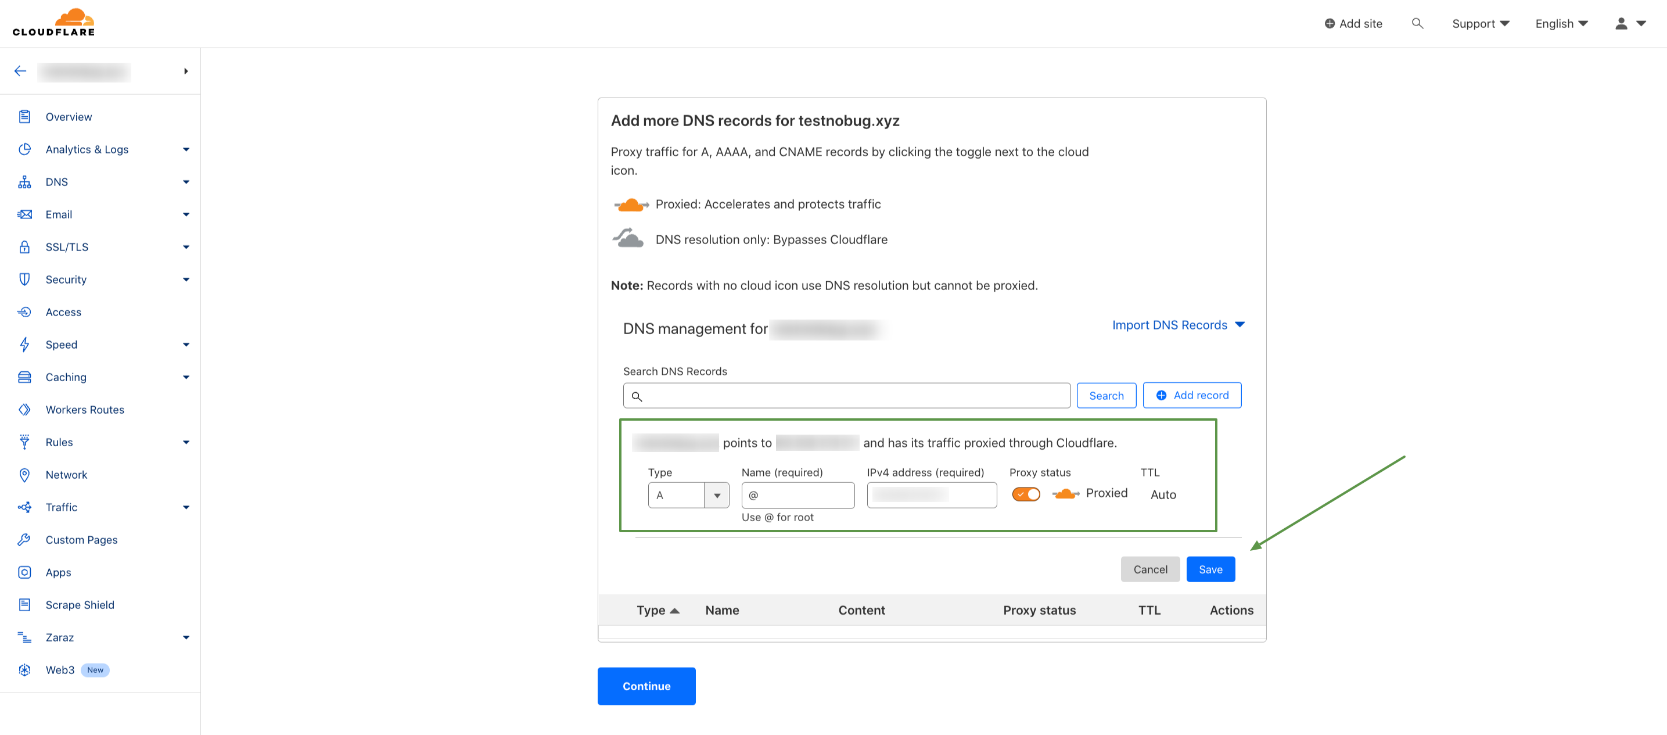Click the Traffic routing icon
The width and height of the screenshot is (1667, 735).
pos(24,507)
